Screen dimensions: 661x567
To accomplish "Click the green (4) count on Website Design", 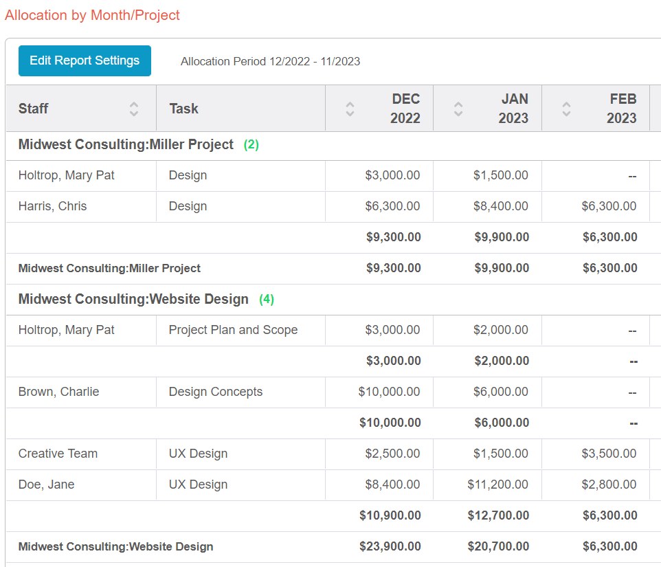I will tap(267, 300).
